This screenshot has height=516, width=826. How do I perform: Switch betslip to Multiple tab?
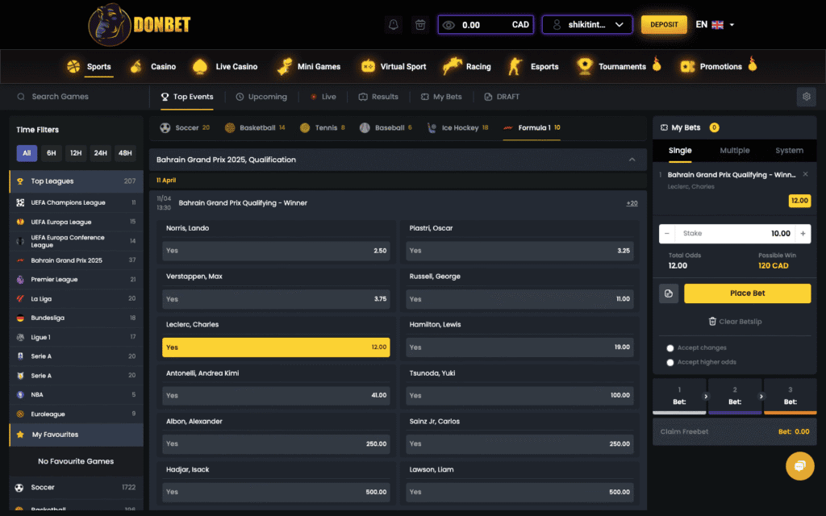734,151
